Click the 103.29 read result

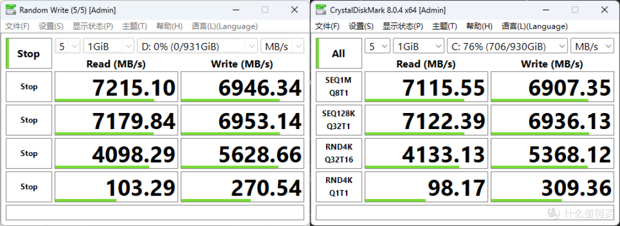pos(116,186)
